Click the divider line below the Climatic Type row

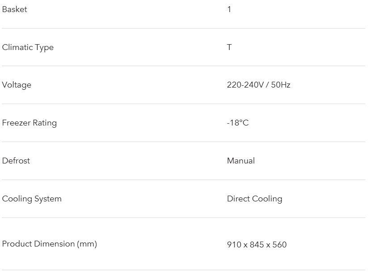click(x=183, y=66)
